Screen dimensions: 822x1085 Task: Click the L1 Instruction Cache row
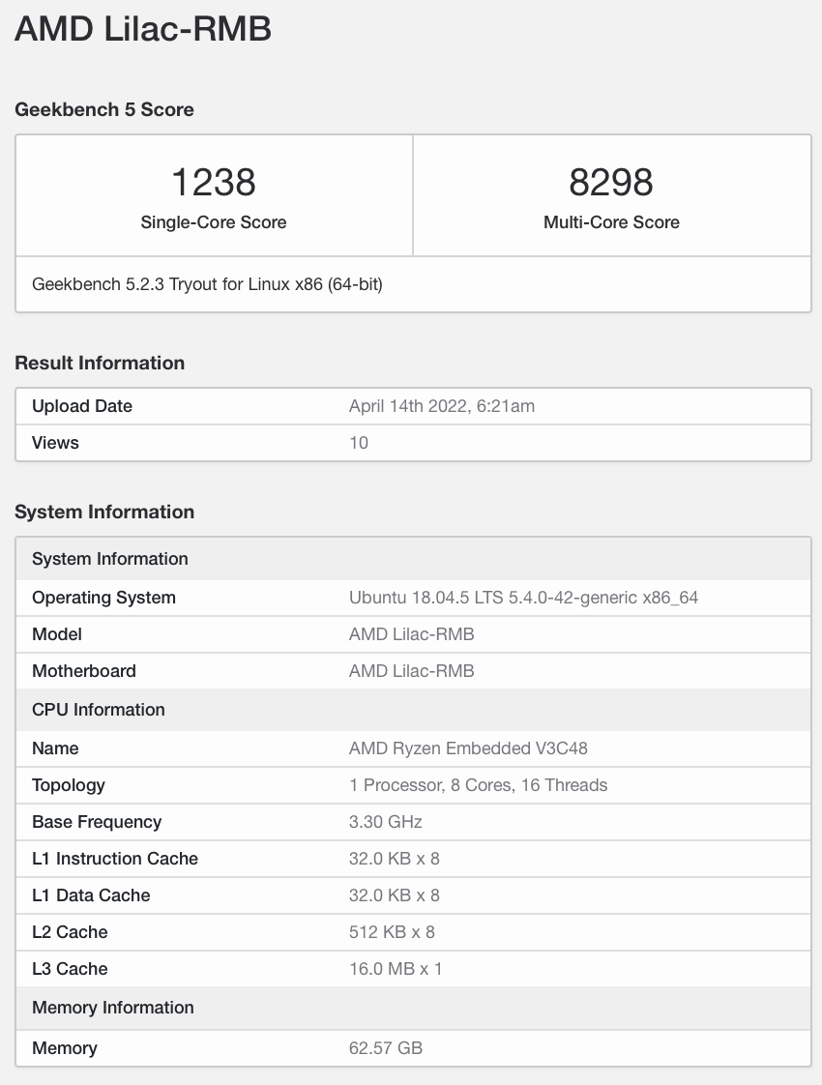(413, 859)
